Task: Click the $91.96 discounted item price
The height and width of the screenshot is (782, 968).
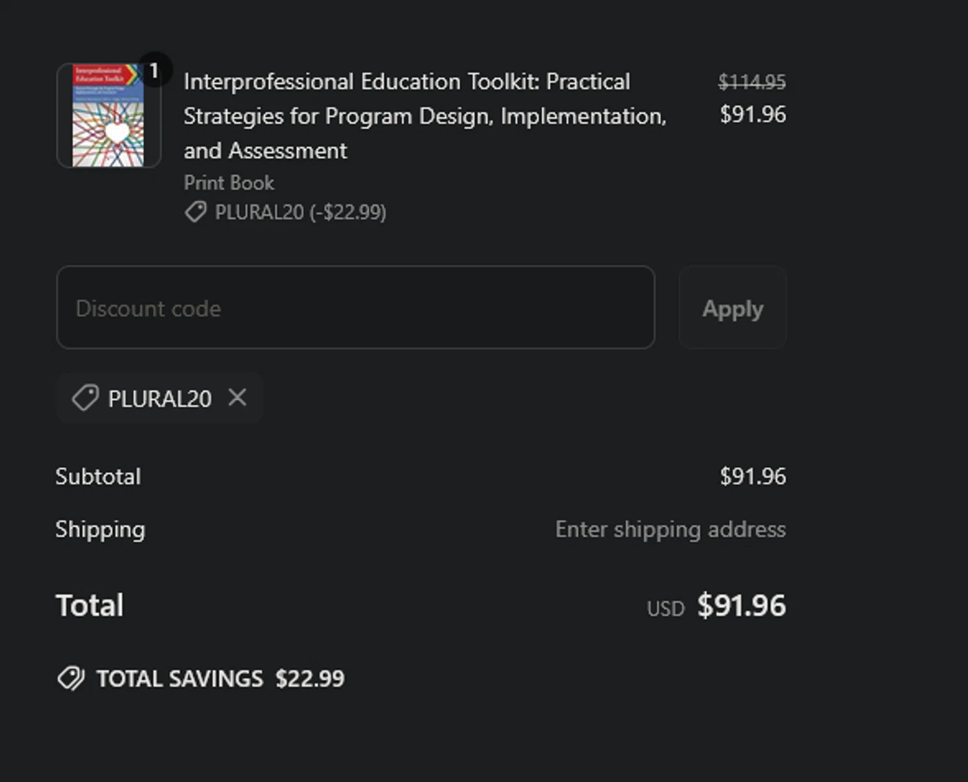Action: [x=752, y=115]
